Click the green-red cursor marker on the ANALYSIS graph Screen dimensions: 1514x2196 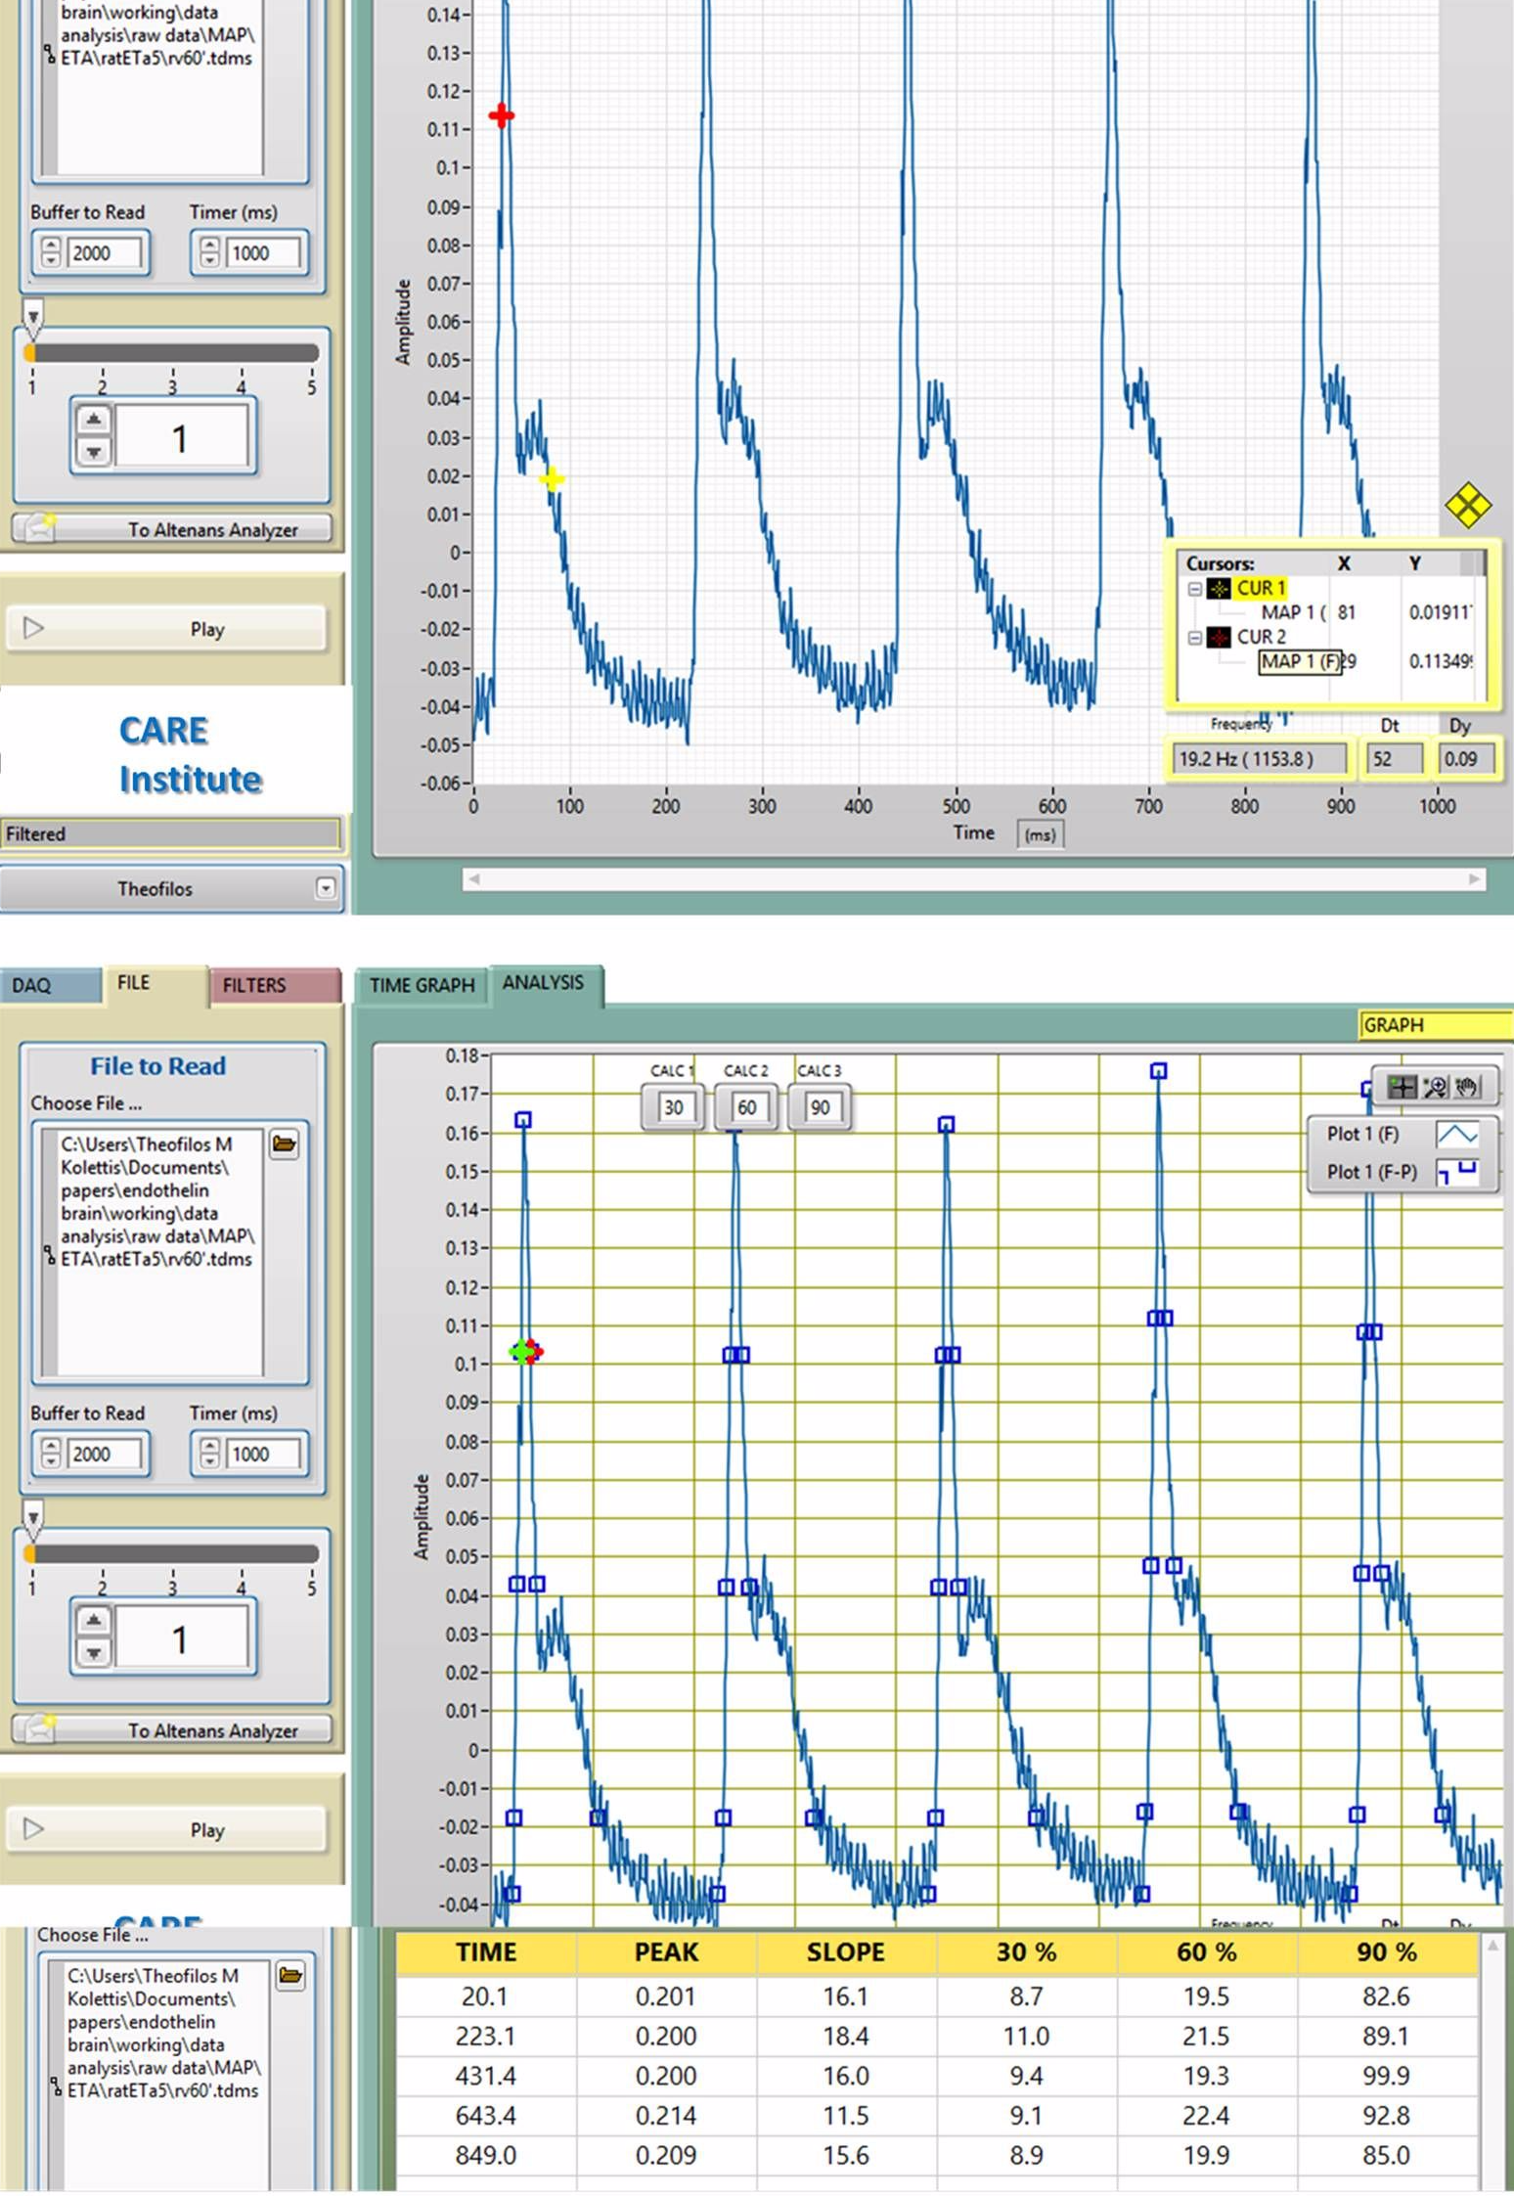click(x=525, y=1352)
